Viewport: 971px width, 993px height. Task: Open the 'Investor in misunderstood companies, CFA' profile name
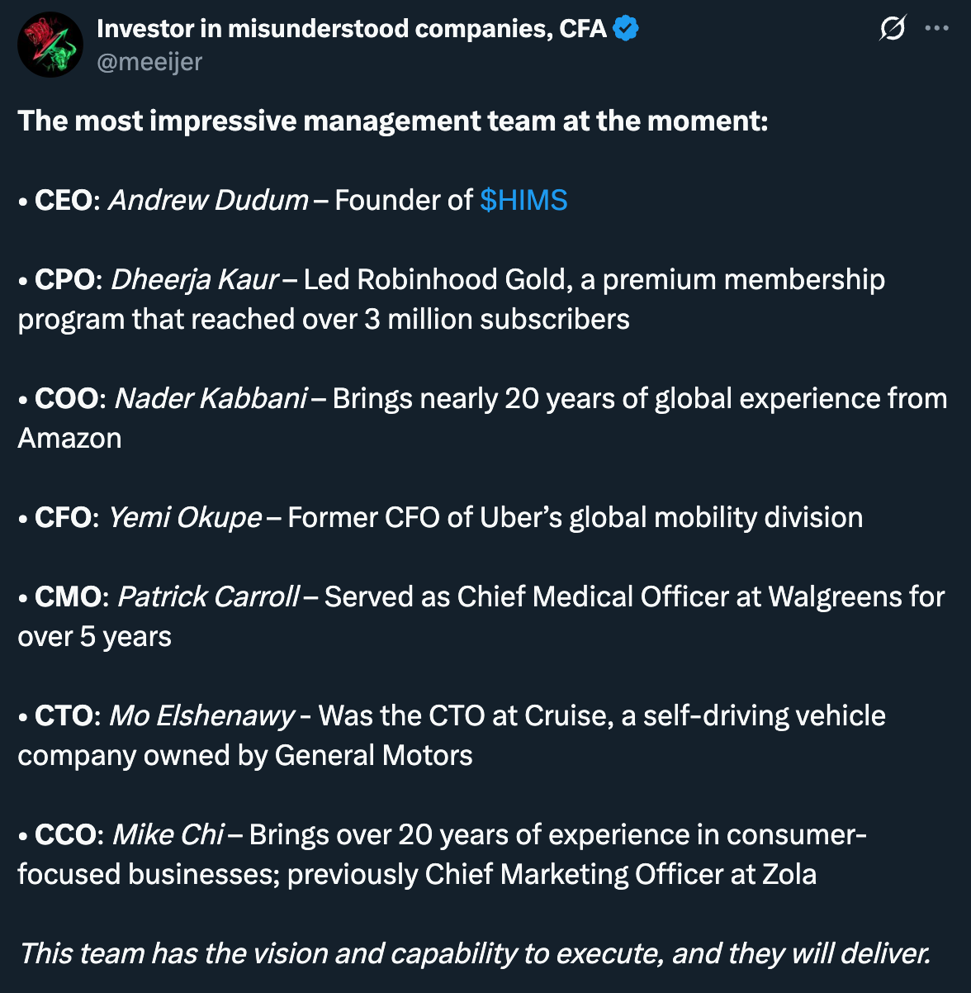[352, 29]
